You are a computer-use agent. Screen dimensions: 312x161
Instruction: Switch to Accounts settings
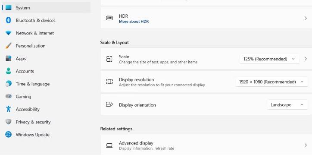[46, 71]
